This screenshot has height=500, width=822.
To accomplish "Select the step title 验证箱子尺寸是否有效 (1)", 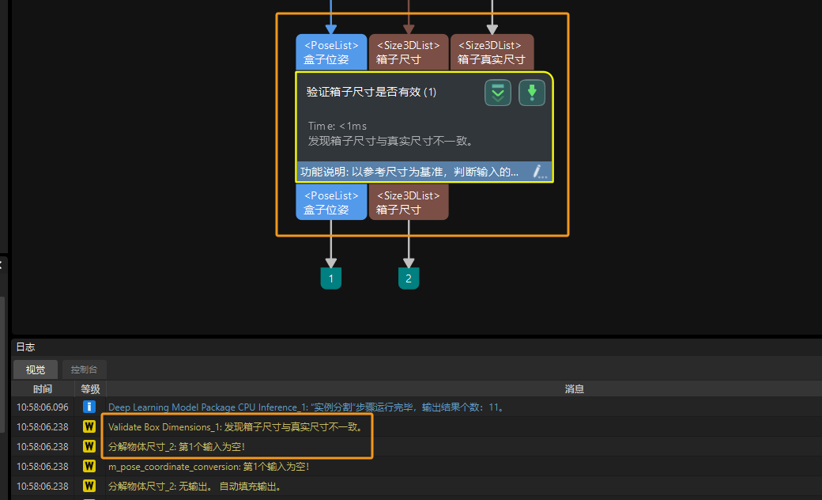I will [371, 92].
